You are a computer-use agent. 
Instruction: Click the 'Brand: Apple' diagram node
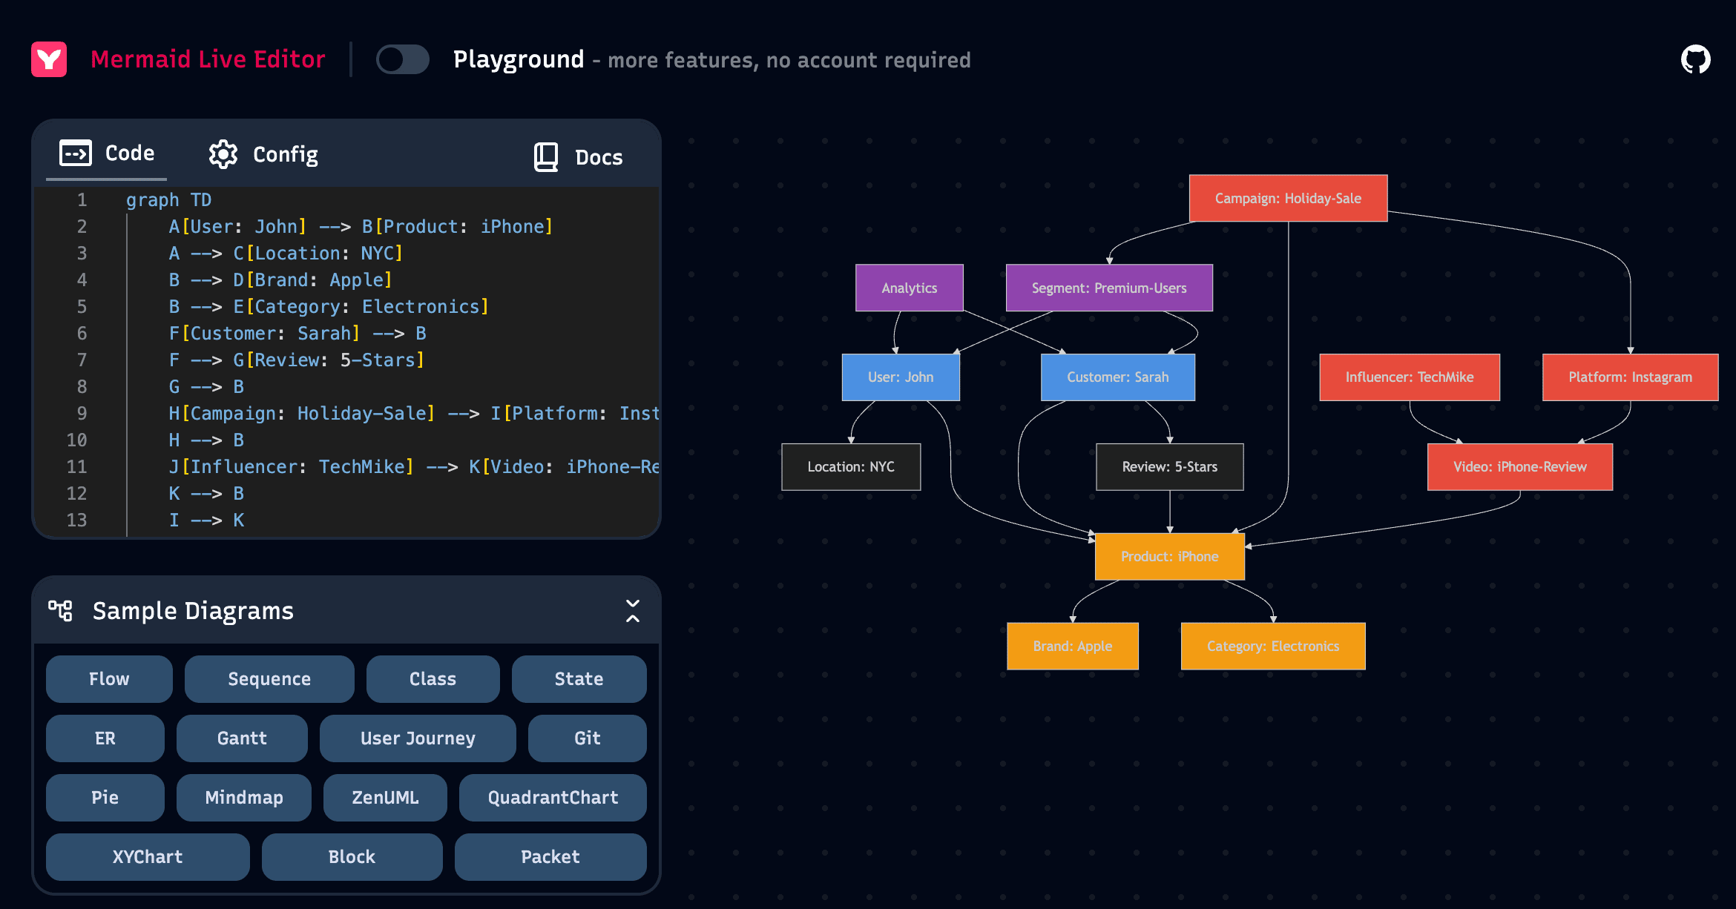(x=1073, y=647)
